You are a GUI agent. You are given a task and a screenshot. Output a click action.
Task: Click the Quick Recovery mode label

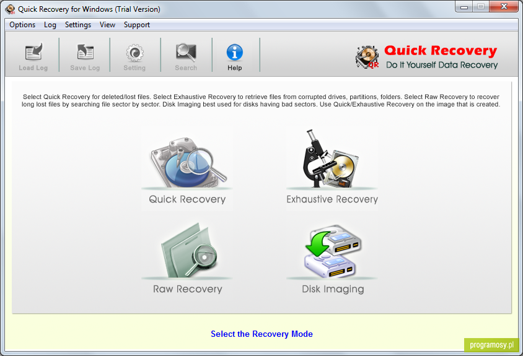(187, 199)
